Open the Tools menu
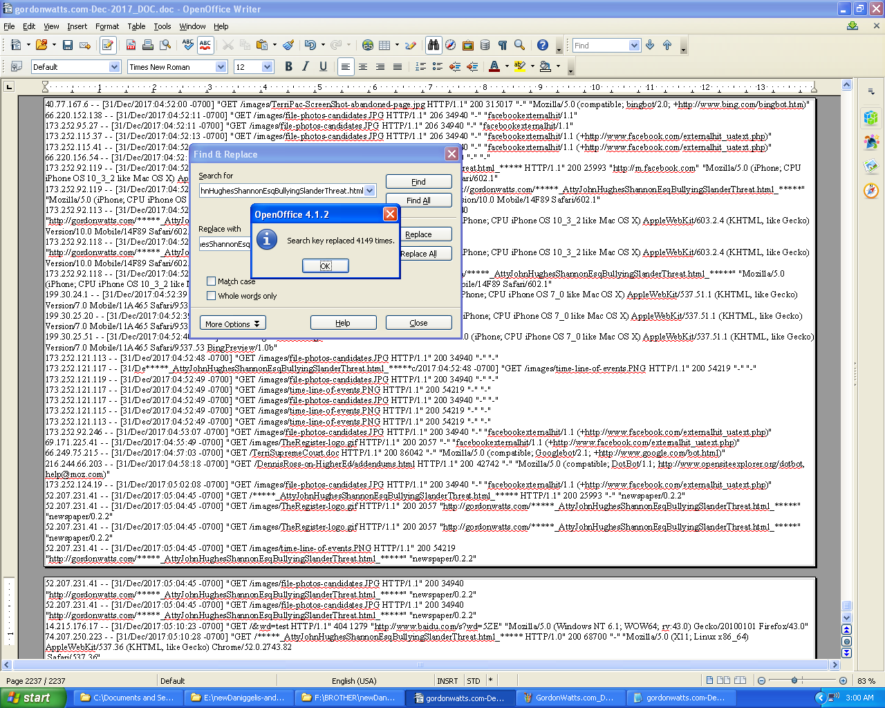This screenshot has height=708, width=885. [x=162, y=26]
